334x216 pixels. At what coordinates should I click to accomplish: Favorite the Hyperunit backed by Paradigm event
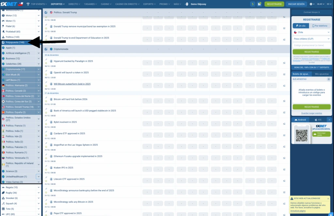coord(46,64)
